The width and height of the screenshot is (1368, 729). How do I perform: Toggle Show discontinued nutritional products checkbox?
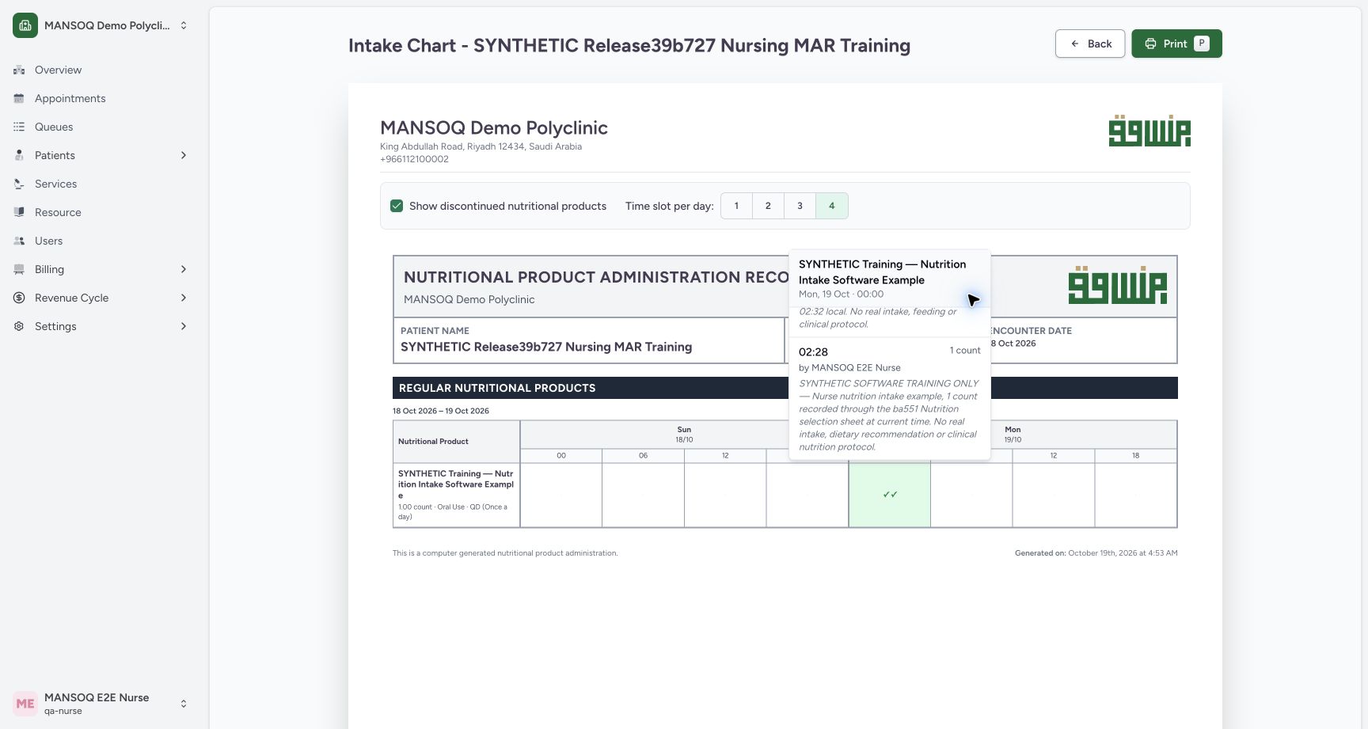coord(397,206)
